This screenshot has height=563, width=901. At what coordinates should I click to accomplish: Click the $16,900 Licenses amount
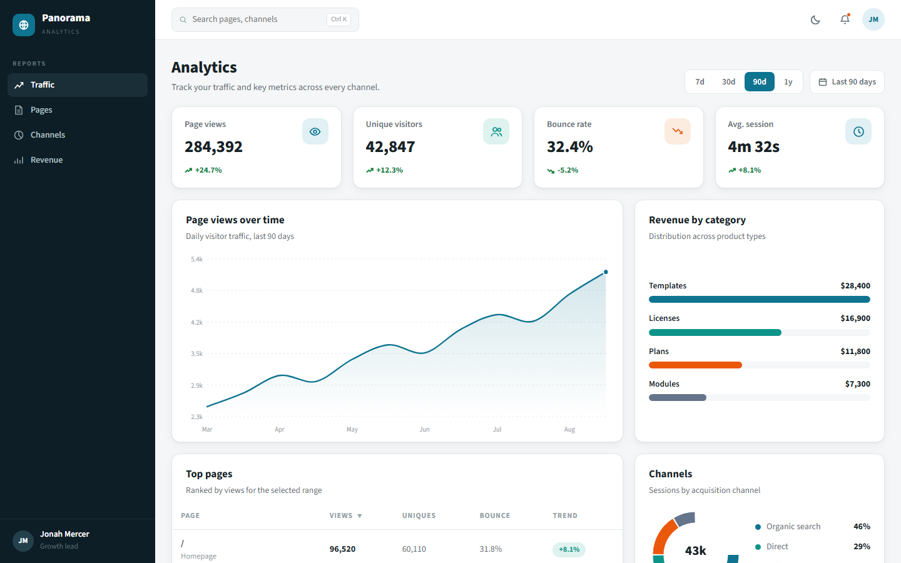855,318
